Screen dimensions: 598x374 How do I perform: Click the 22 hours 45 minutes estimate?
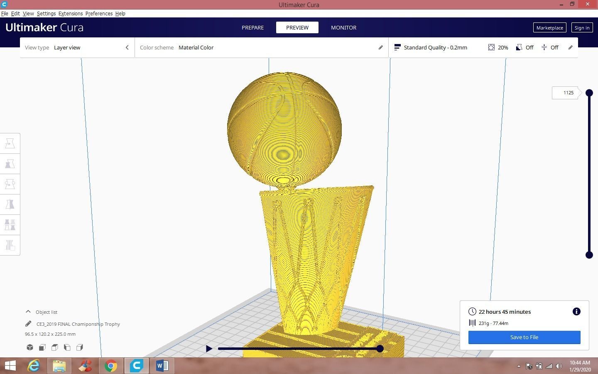tap(505, 312)
